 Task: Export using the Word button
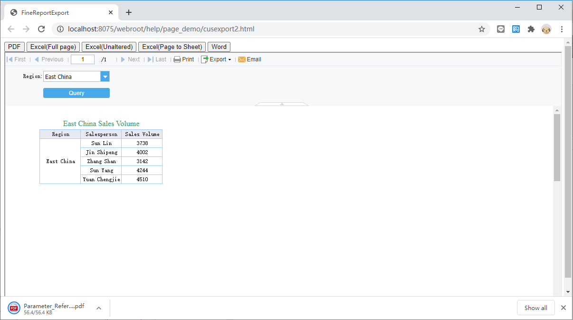pos(219,47)
